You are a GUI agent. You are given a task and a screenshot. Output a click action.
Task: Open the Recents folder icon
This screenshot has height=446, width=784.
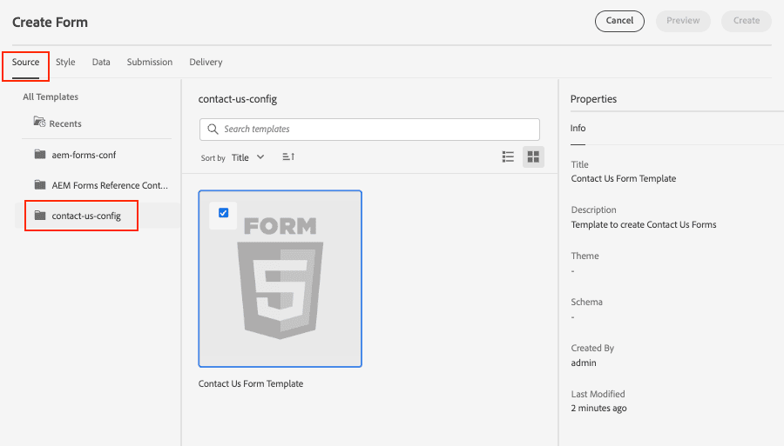pos(39,121)
